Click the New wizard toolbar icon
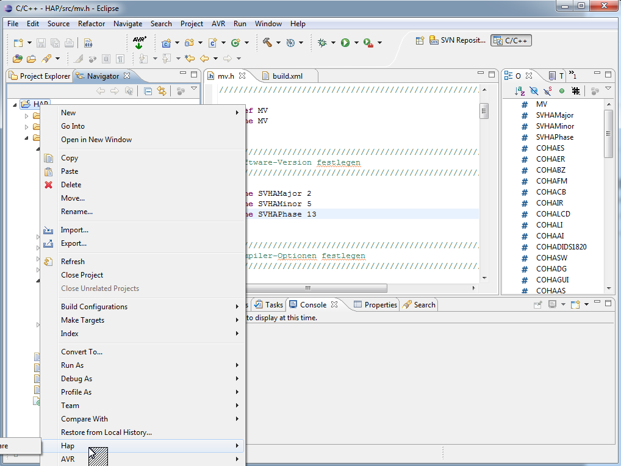Viewport: 621px width, 466px height. [x=18, y=43]
